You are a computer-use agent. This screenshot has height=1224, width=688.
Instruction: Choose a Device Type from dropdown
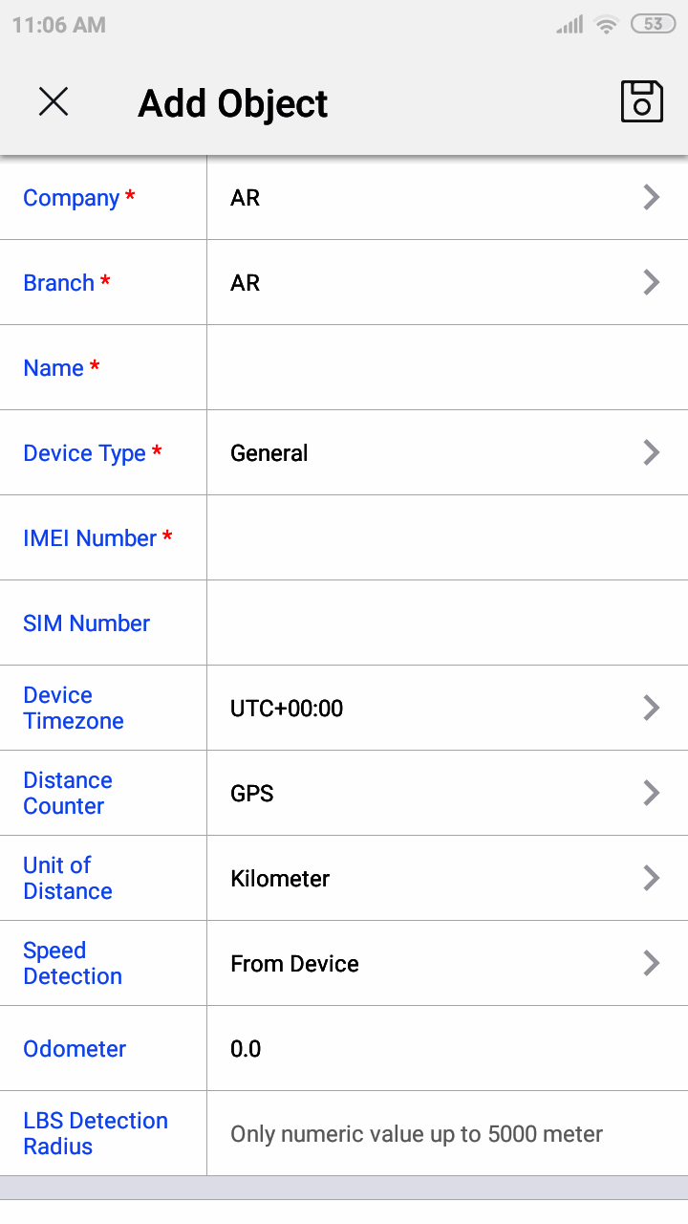[651, 453]
